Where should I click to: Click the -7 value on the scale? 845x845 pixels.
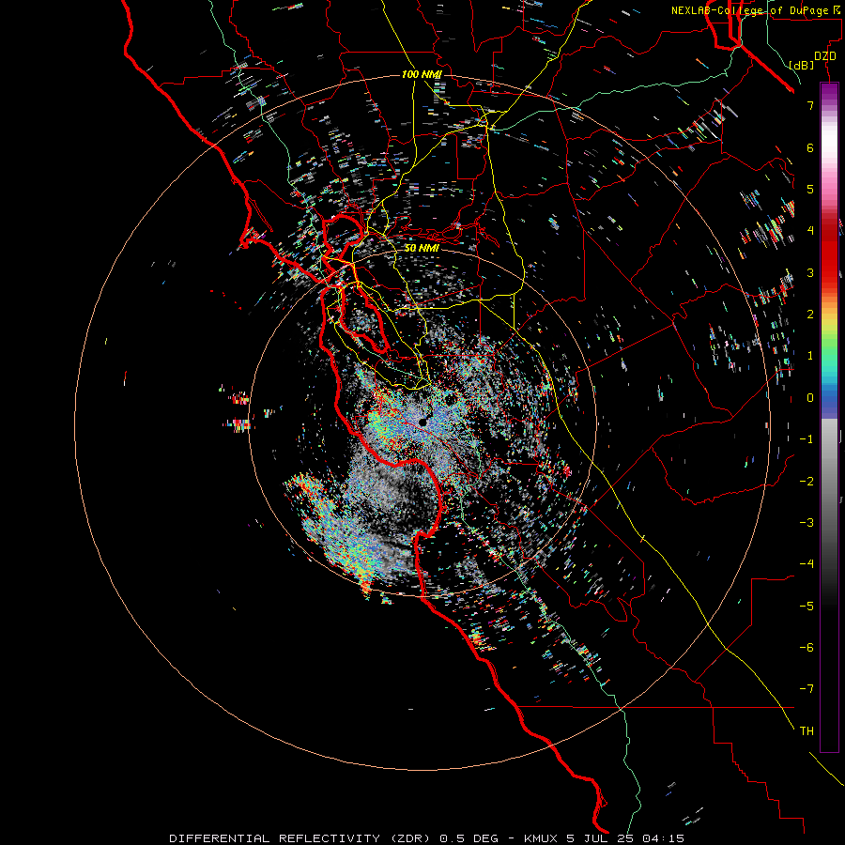pos(807,689)
